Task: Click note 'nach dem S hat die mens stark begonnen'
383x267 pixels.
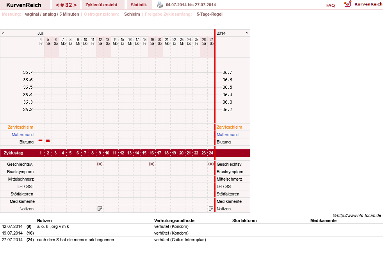Action: [x=75, y=240]
